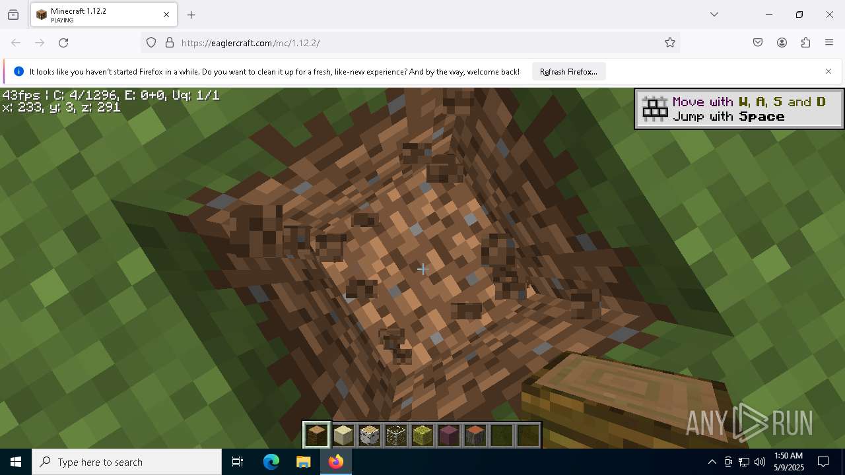Select the dark log block in hotbar
Viewport: 845px width, 475px height.
click(317, 435)
